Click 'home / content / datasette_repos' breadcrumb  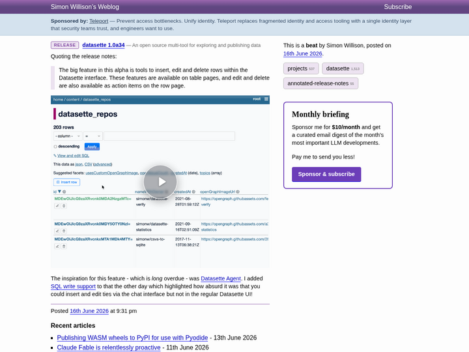(82, 99)
